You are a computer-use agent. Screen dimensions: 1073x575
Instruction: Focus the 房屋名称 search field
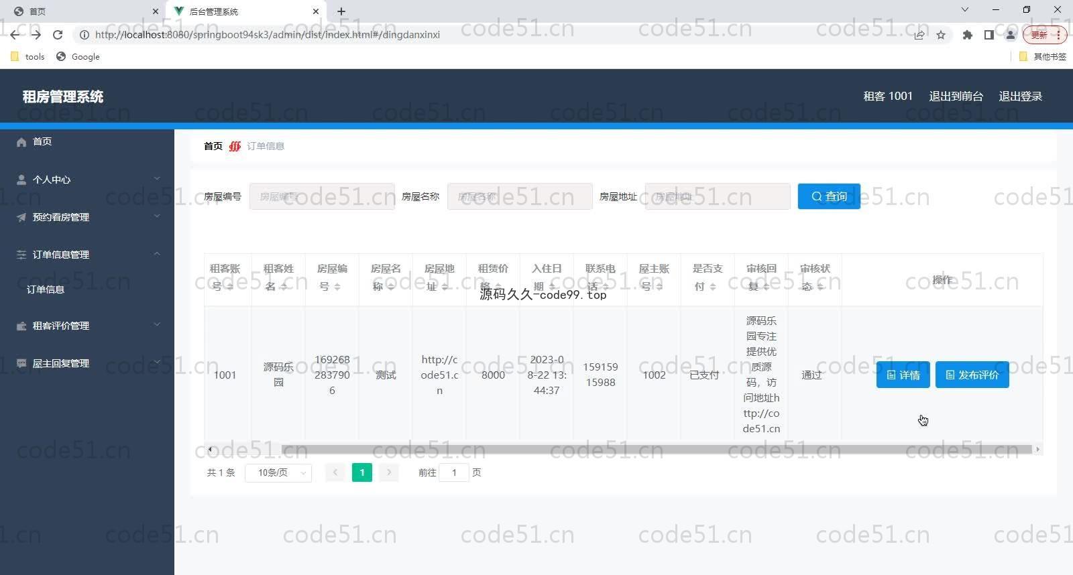click(520, 196)
